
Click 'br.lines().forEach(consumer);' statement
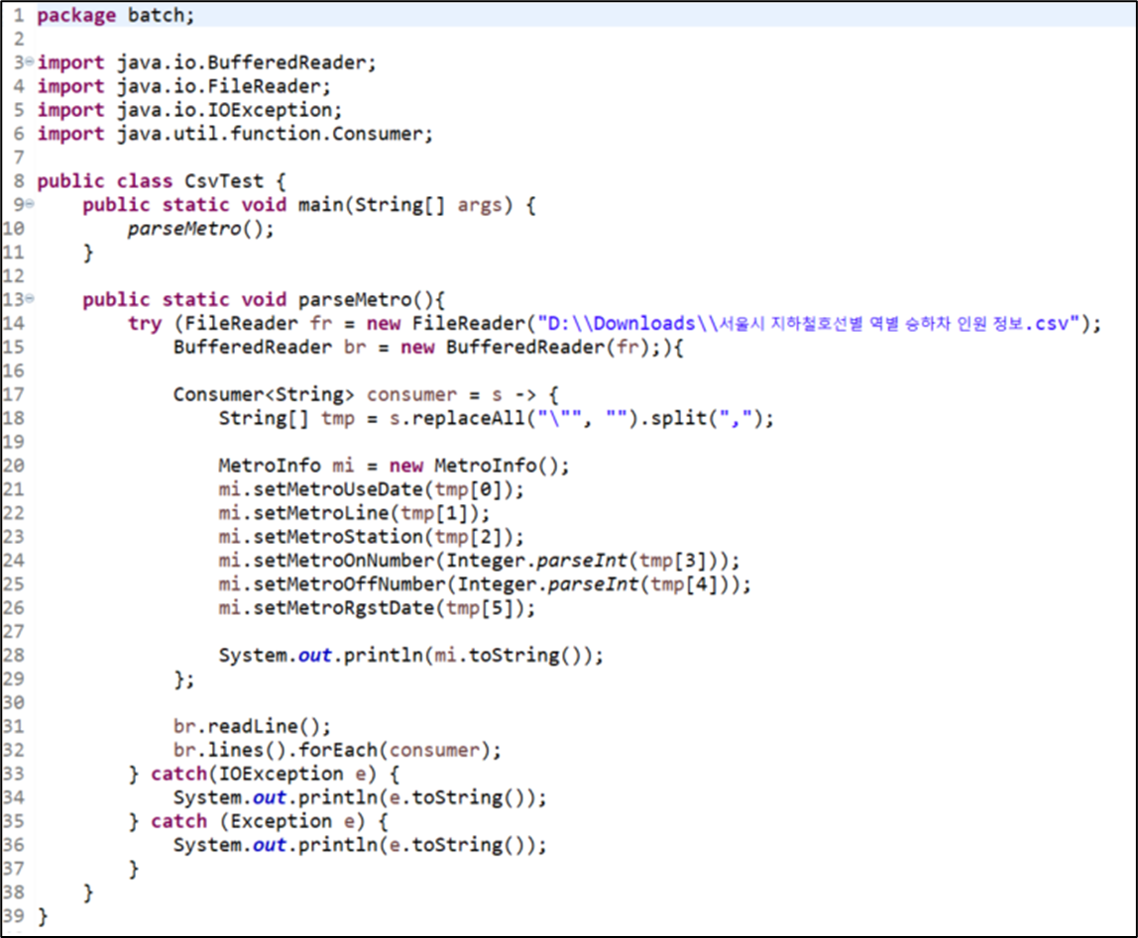(x=337, y=750)
